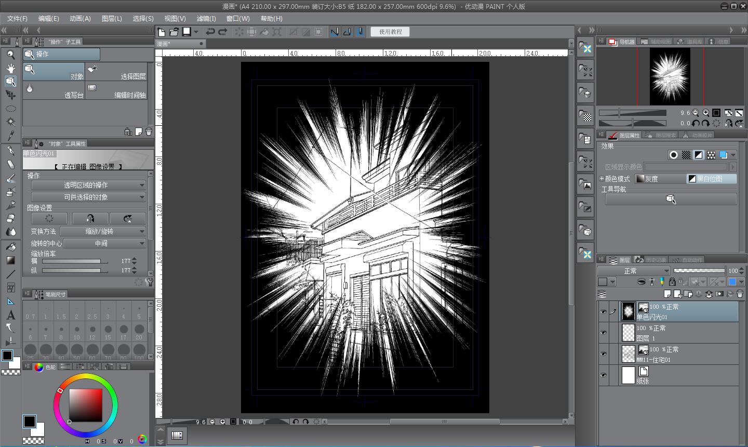Select the MM11-住宅01 layer

click(x=675, y=354)
